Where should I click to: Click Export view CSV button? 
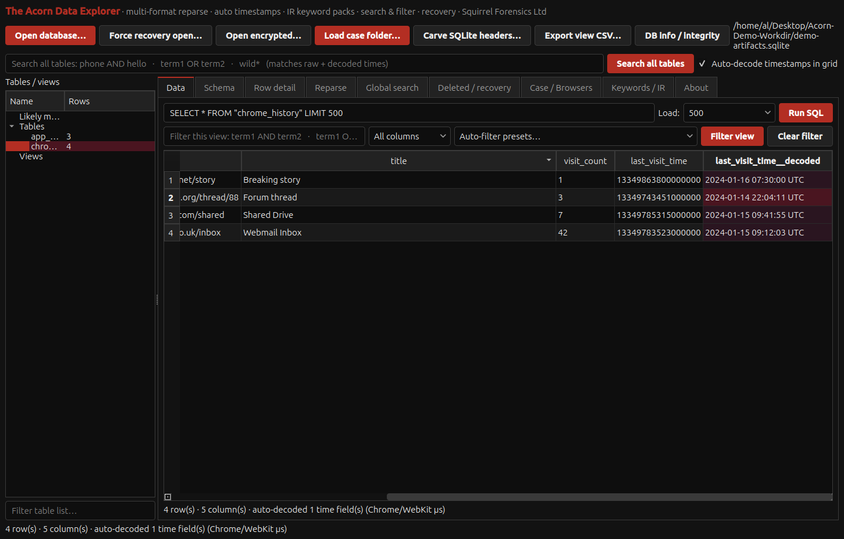583,35
